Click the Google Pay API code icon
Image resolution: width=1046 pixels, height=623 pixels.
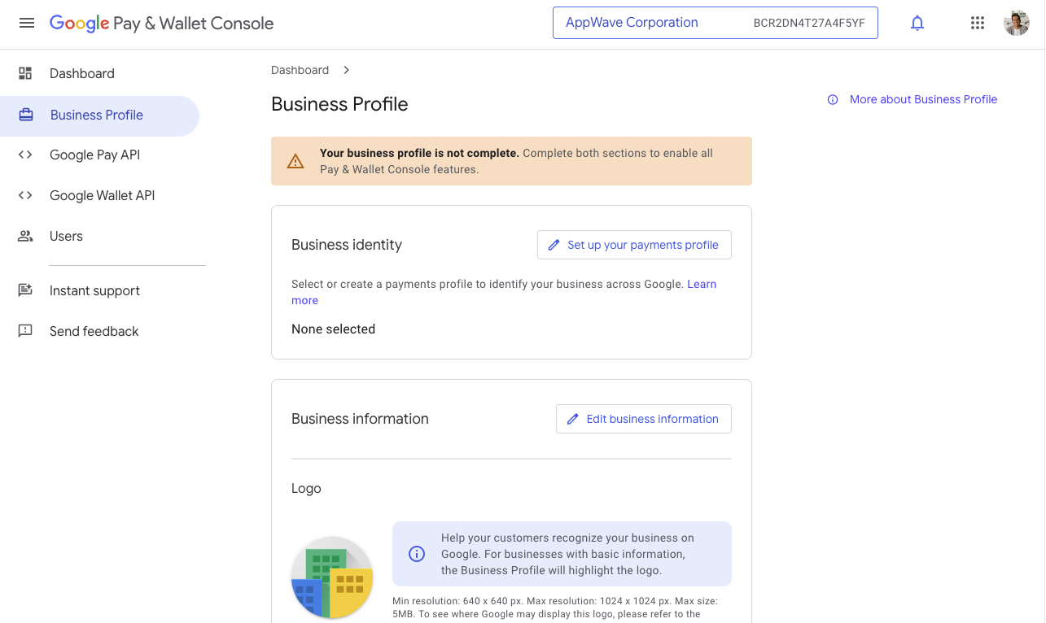coord(25,155)
